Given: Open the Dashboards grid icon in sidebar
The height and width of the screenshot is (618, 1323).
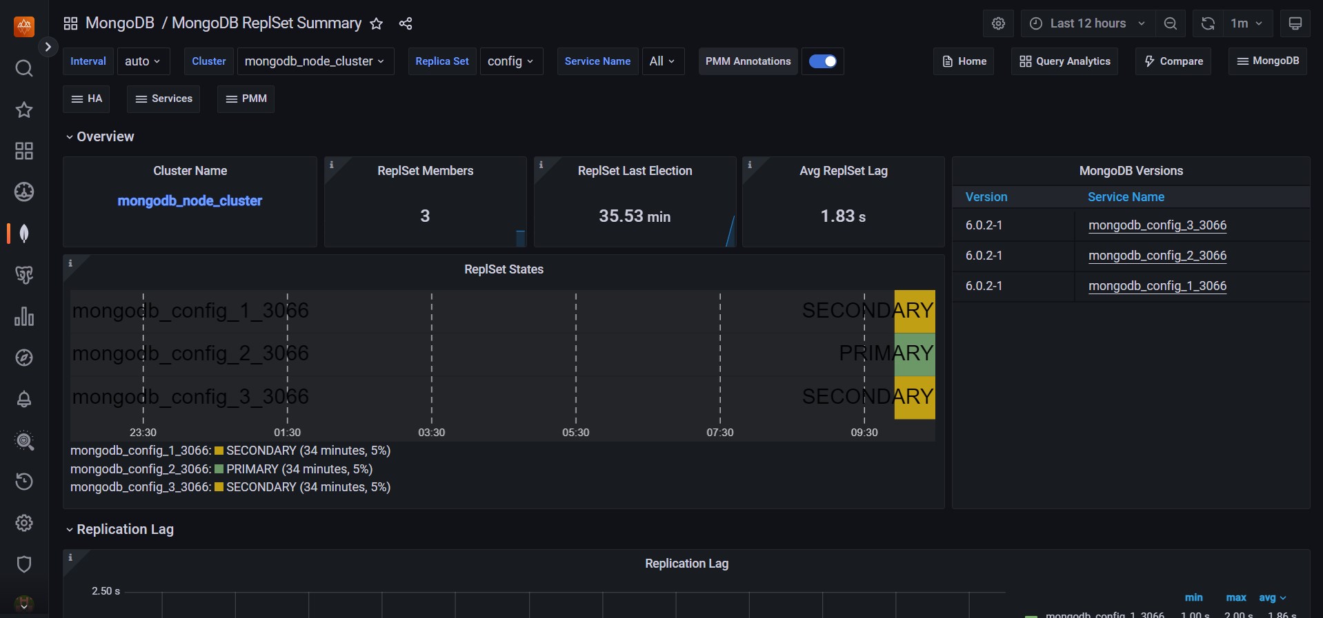Looking at the screenshot, I should pos(24,151).
